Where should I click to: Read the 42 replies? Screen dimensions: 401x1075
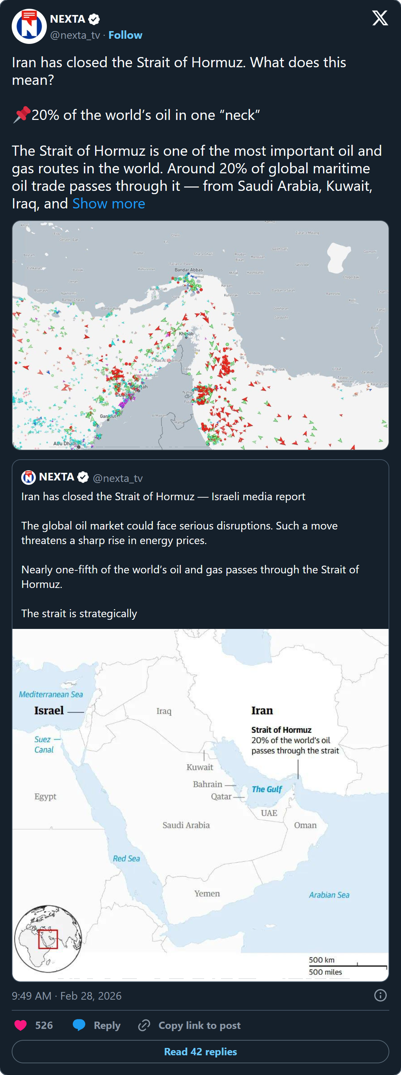click(x=200, y=1051)
